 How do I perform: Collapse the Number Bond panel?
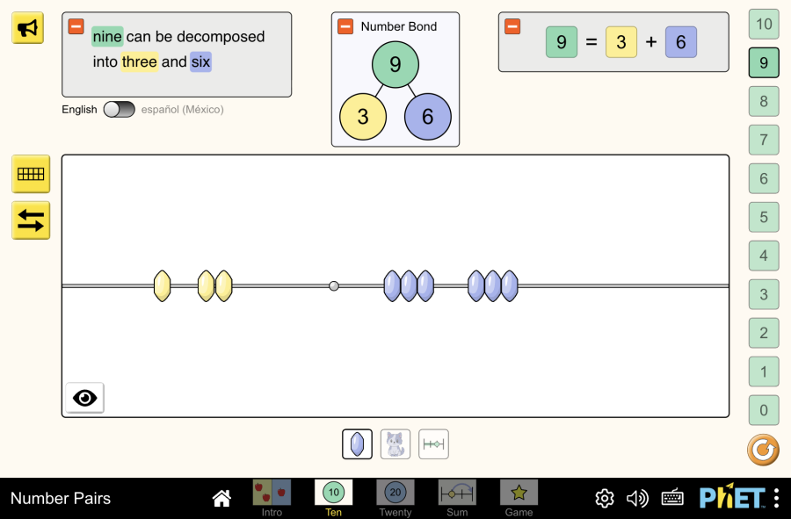point(345,26)
